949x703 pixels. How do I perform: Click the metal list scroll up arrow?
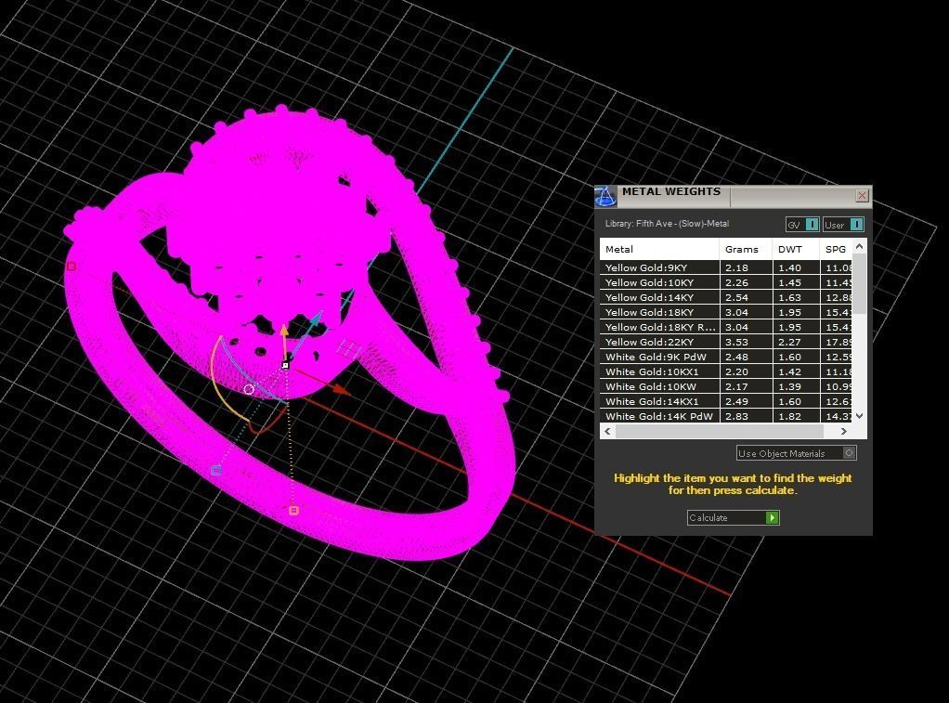coord(860,246)
